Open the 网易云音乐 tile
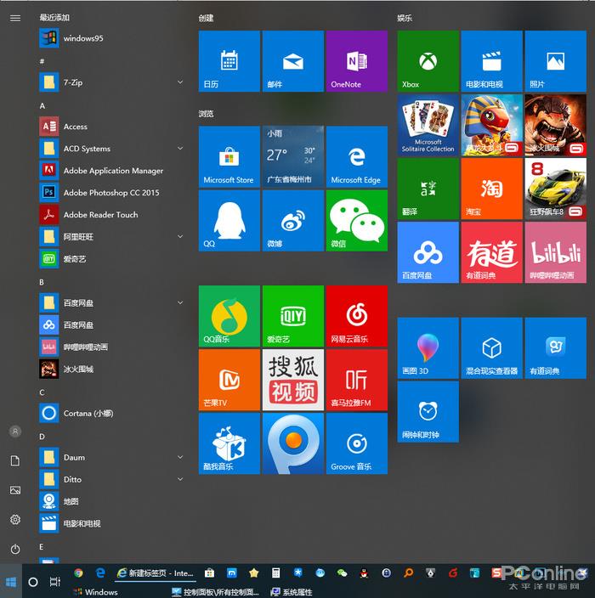595x598 pixels. (x=356, y=316)
